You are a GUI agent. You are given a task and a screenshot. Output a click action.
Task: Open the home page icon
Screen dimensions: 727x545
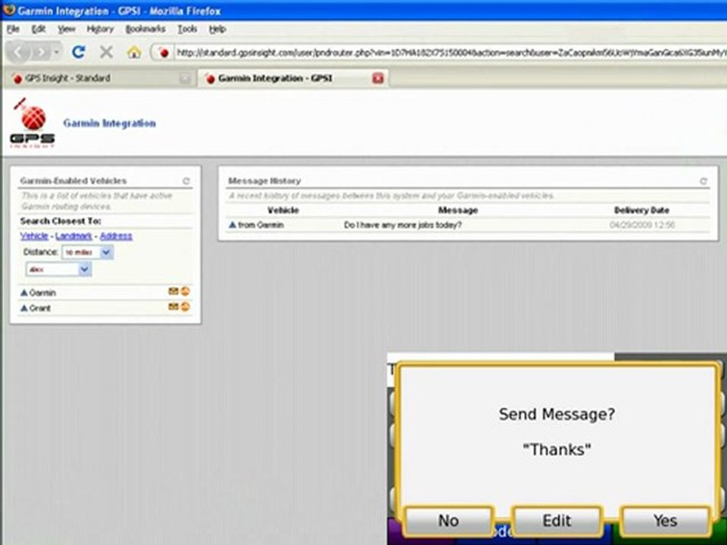point(134,52)
